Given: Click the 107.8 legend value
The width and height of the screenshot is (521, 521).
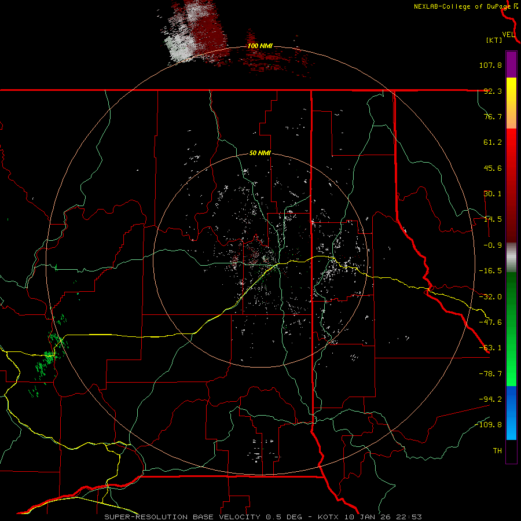Looking at the screenshot, I should pos(490,65).
